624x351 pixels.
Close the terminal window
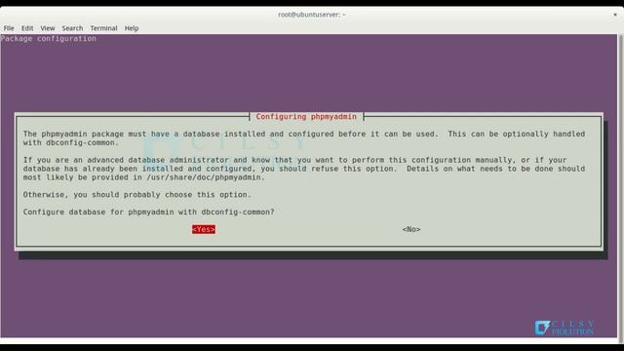coord(615,15)
